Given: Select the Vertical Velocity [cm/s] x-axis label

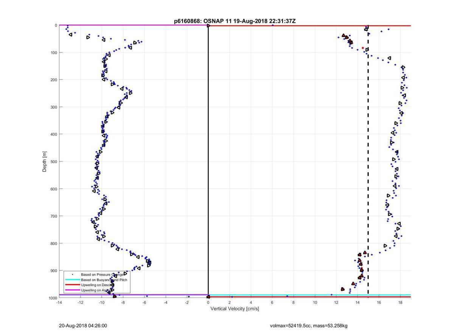Looking at the screenshot, I should tap(235, 309).
